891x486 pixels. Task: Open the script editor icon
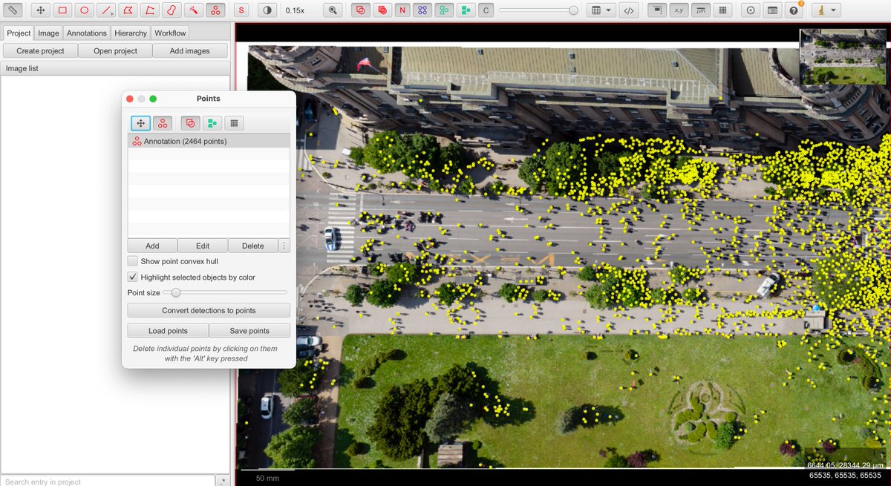point(628,10)
